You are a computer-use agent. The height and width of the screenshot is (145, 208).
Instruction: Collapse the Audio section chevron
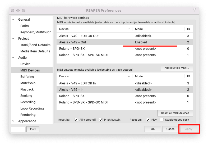tap(13, 57)
